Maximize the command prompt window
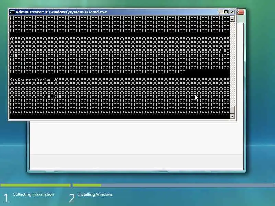This screenshot has height=206, width=275. 226,12
